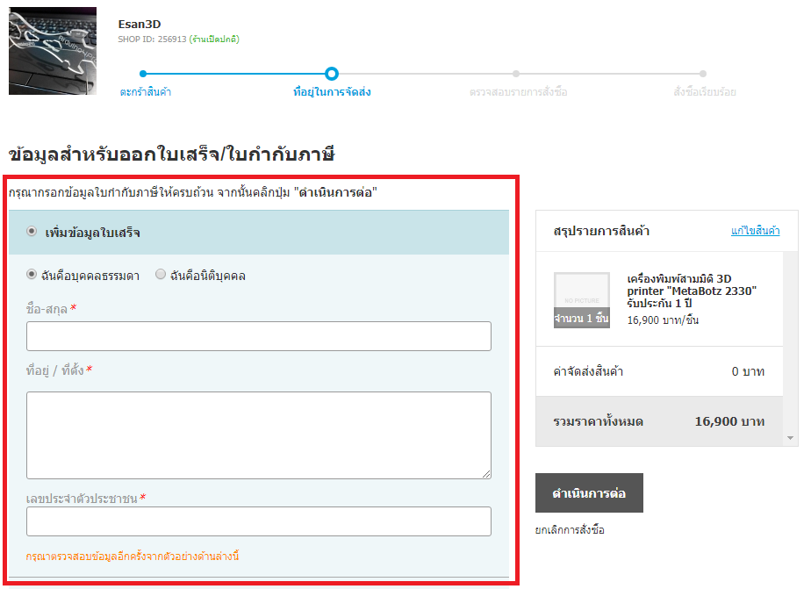Click the Esan3D shop logo image
811x589 pixels.
(53, 51)
